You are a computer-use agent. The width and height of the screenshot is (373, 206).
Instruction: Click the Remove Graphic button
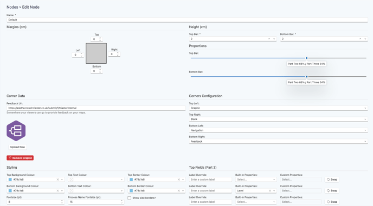(x=20, y=158)
